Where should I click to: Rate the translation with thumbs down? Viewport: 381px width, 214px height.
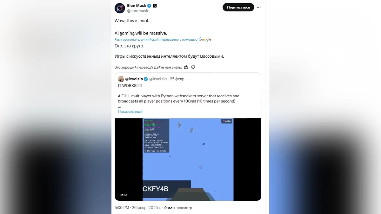coord(193,67)
